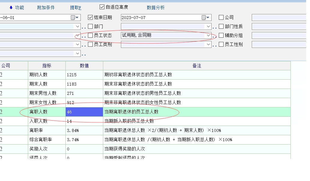Click the blue down arrow beside 功能

11,7
